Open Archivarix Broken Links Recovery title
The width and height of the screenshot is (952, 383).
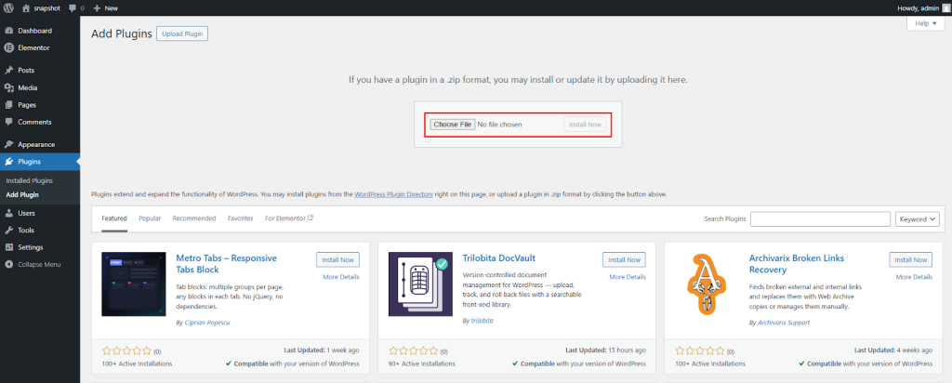[797, 264]
